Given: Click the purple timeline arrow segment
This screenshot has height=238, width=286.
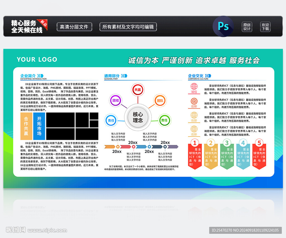Looking at the screenshot, I should pyautogui.click(x=173, y=147).
